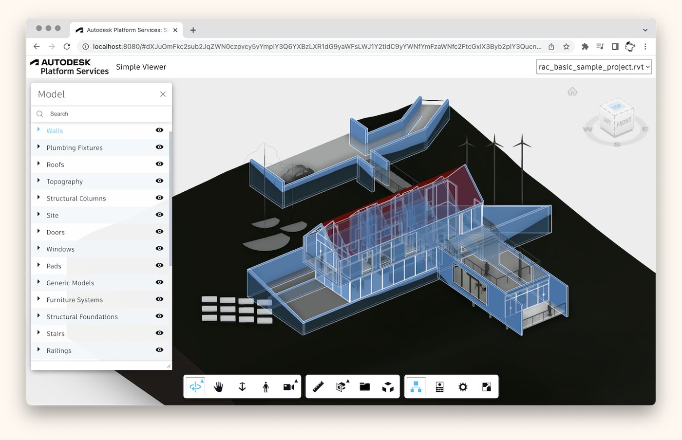Screen dimensions: 682x440
Task: Open the Camera interactions tool
Action: (289, 387)
